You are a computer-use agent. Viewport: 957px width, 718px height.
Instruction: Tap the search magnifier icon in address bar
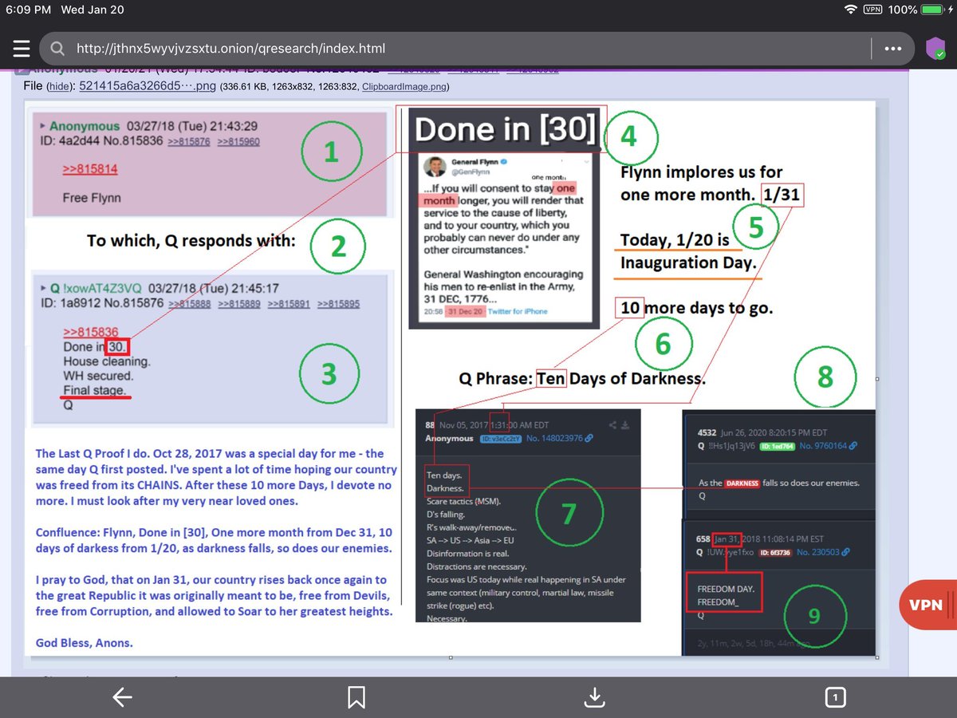coord(57,49)
